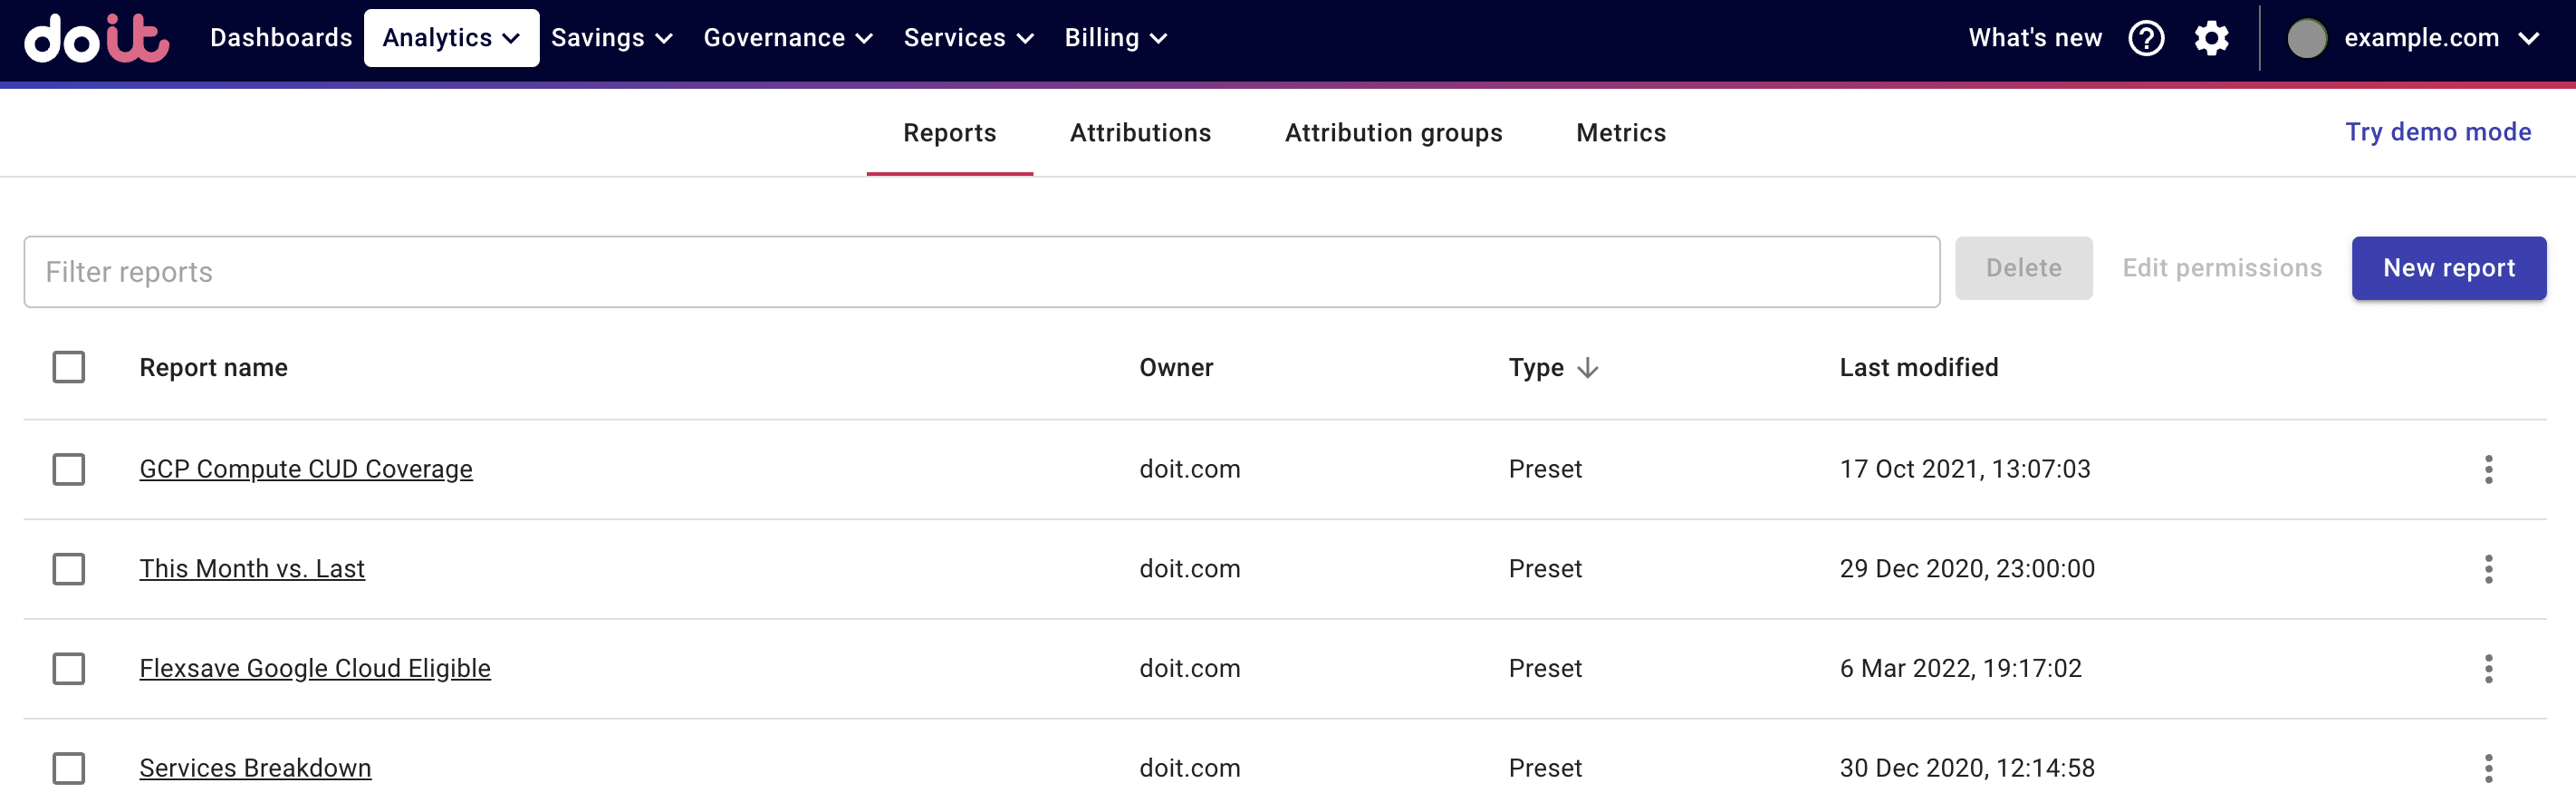Open more options for Flexsave Google Cloud Eligible
The height and width of the screenshot is (812, 2576).
pyautogui.click(x=2488, y=668)
